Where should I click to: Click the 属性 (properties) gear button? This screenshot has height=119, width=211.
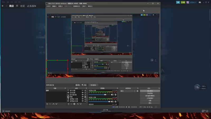click(78, 85)
